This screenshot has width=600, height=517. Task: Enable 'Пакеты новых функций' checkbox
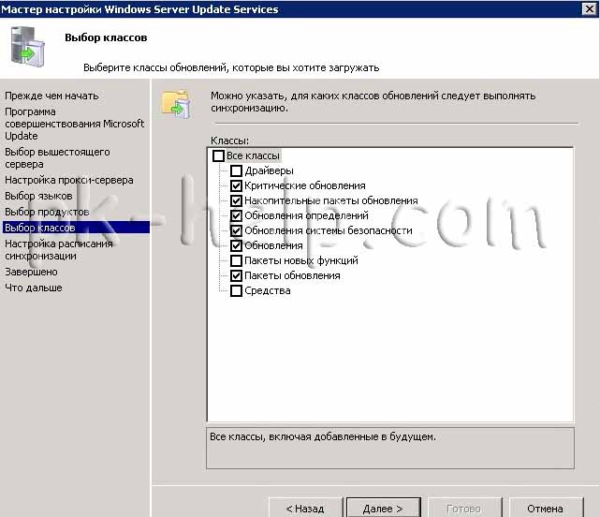click(237, 260)
